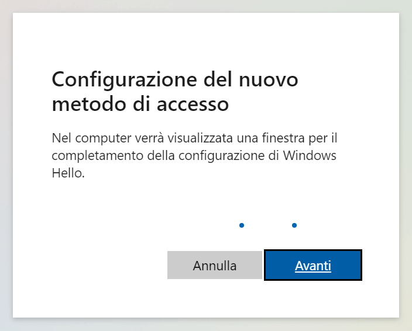Click the empty space between the progress dots
Image resolution: width=412 pixels, height=331 pixels.
268,225
